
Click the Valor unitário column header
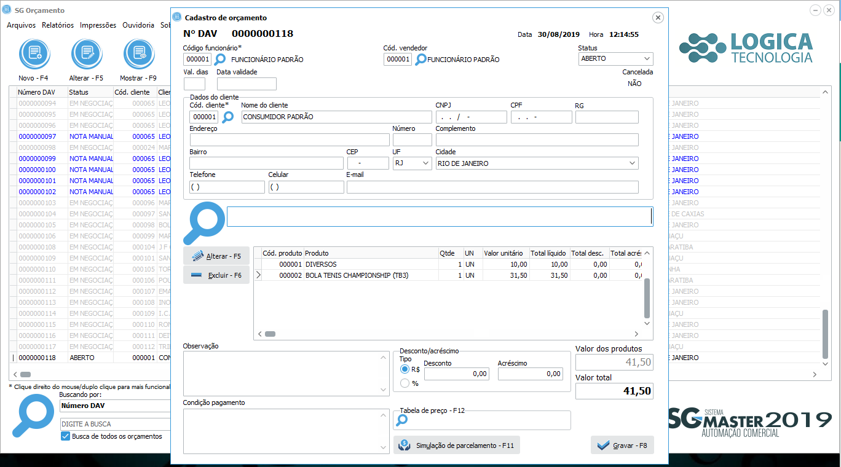505,253
